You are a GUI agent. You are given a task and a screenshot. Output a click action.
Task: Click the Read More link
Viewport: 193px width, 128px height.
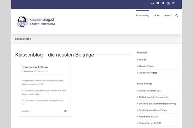(x=26, y=111)
